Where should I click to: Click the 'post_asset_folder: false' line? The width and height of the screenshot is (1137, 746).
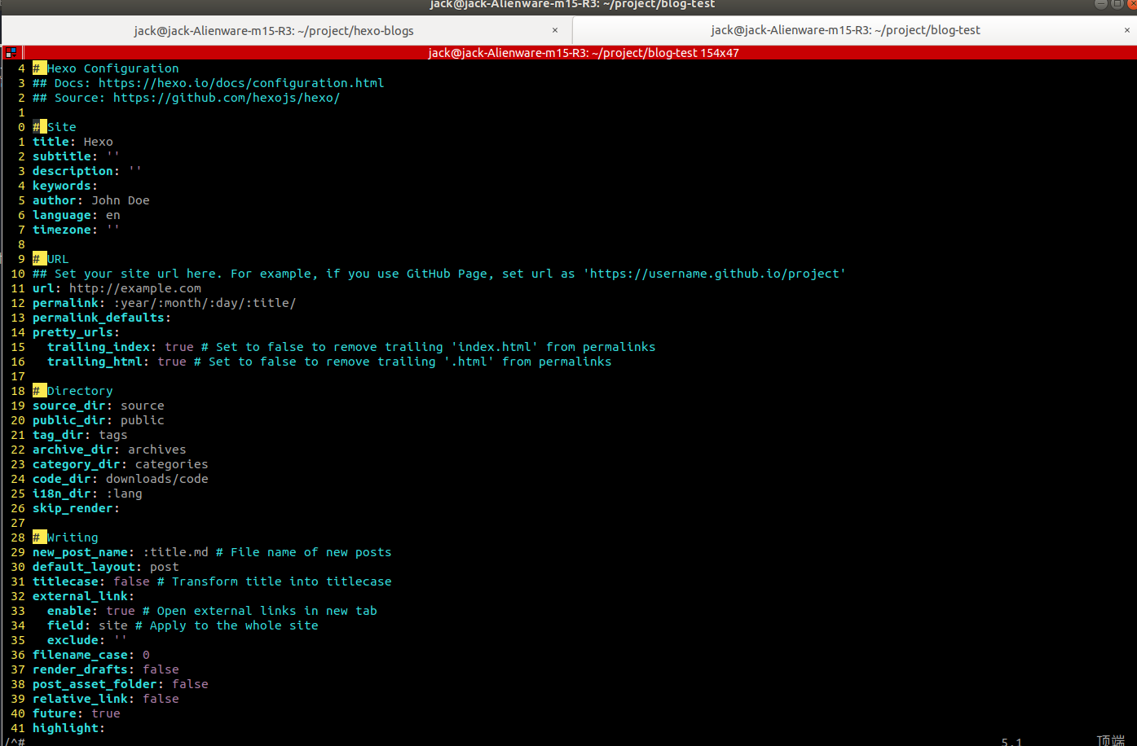click(121, 684)
